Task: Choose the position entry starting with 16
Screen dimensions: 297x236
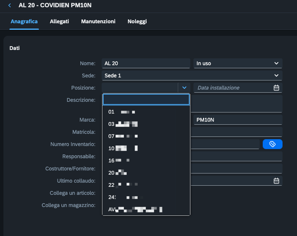Action: (146, 161)
